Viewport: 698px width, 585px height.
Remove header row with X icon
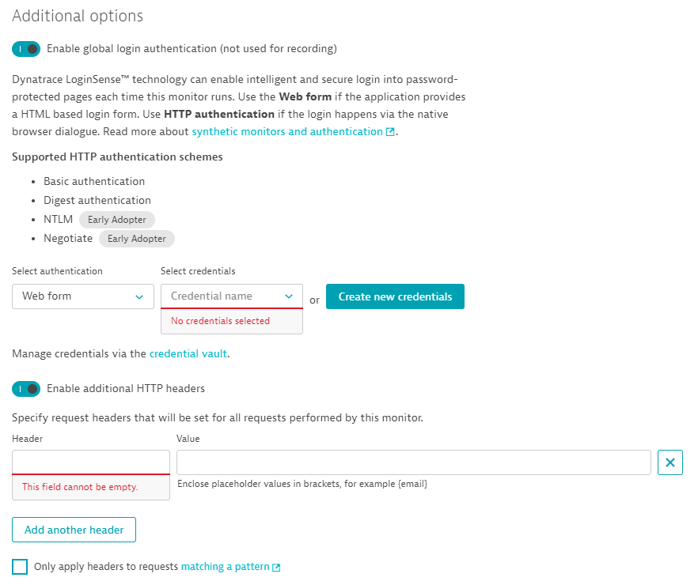tap(670, 462)
